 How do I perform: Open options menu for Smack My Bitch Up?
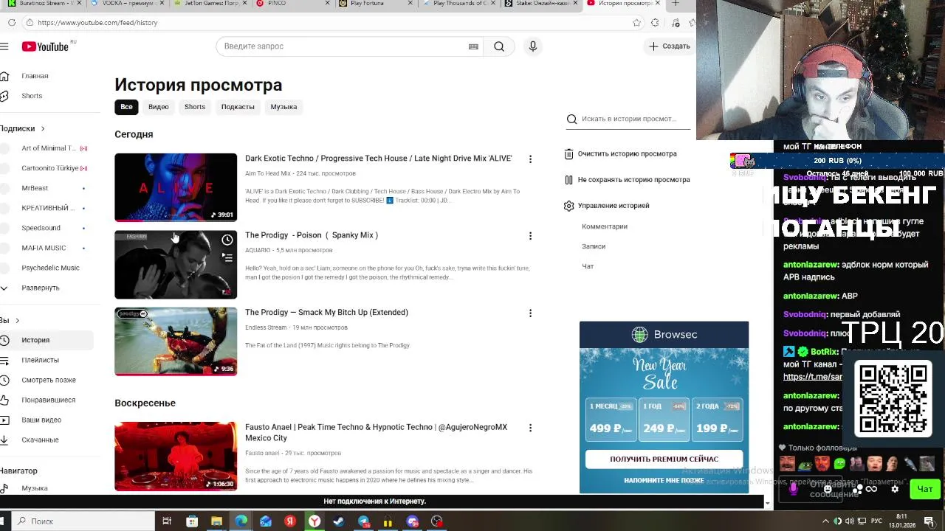[530, 313]
